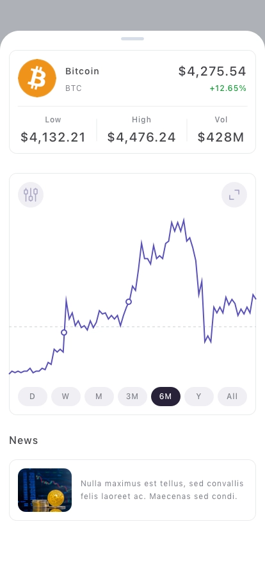Open the chart settings sliders icon
The image size is (265, 574).
pos(31,195)
